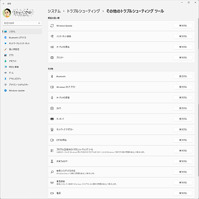Run the Windows Update troubleshooter
Image resolution: width=199 pixels, height=199 pixels.
click(183, 26)
